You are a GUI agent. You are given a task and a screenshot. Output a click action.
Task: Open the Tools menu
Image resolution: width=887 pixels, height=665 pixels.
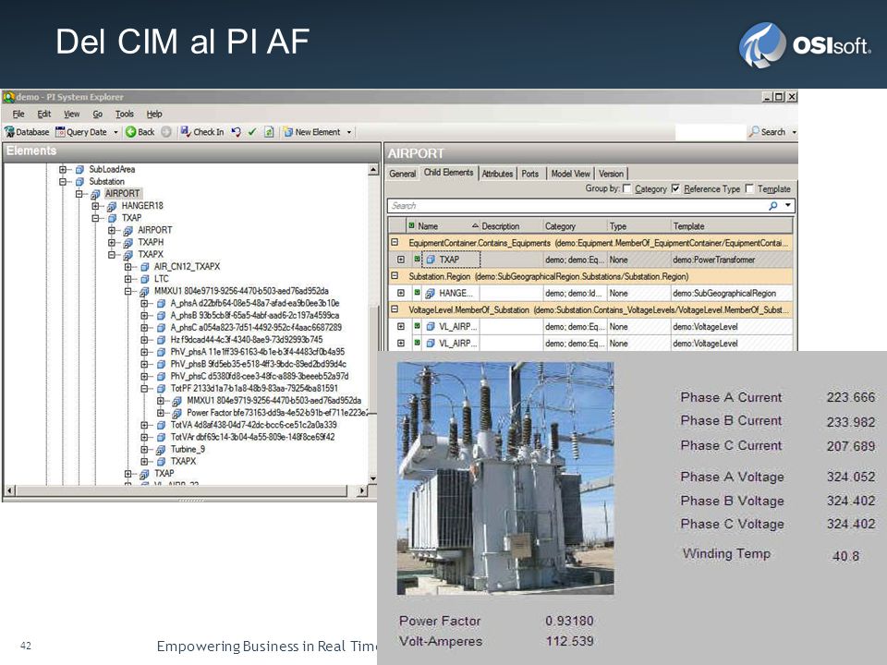[125, 114]
